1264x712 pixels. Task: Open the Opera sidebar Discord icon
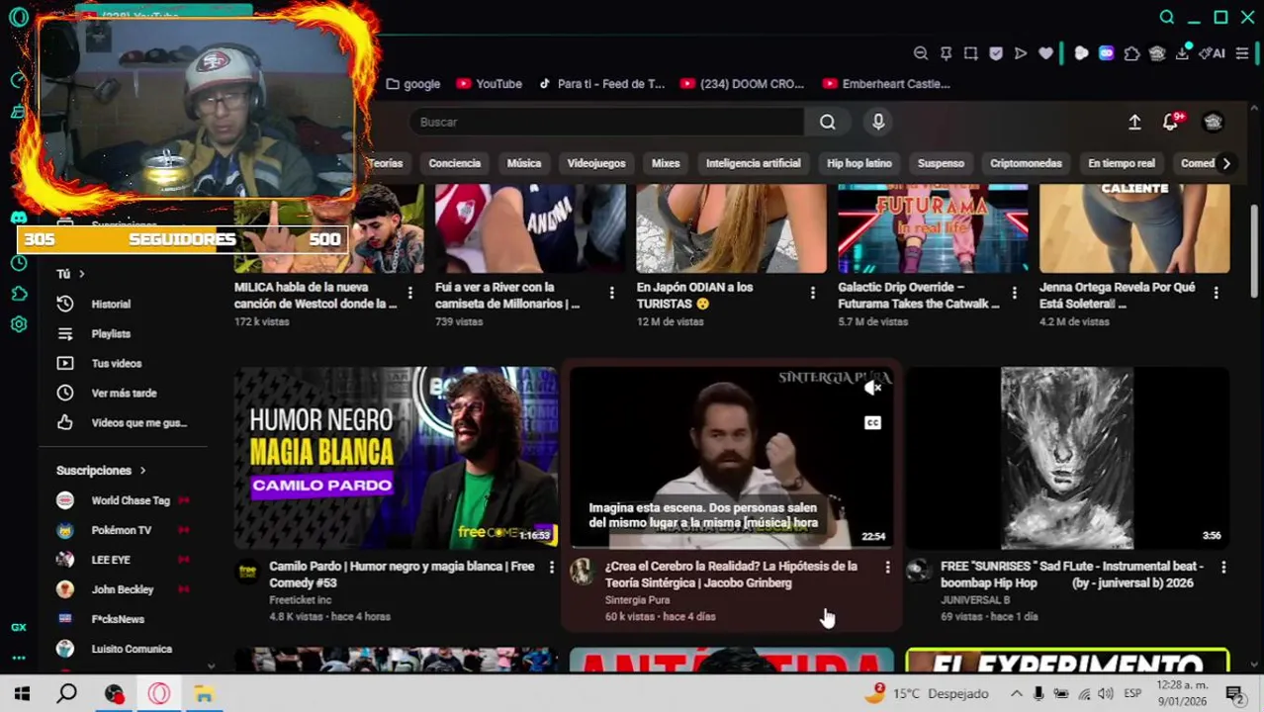pos(19,217)
